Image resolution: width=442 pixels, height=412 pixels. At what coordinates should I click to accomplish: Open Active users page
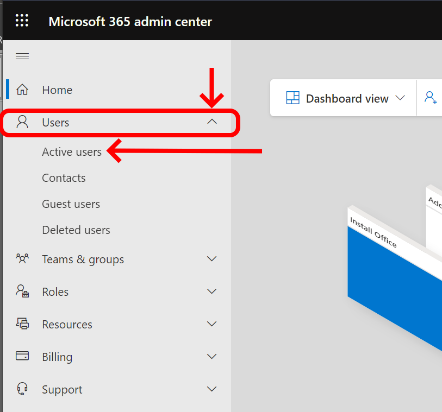tap(72, 152)
